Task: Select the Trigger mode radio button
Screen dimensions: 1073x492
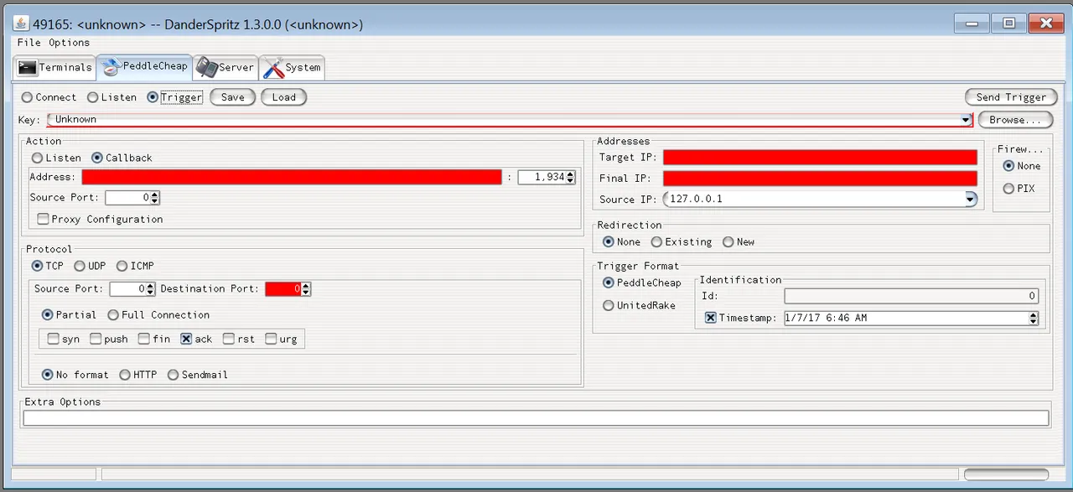Action: (153, 97)
